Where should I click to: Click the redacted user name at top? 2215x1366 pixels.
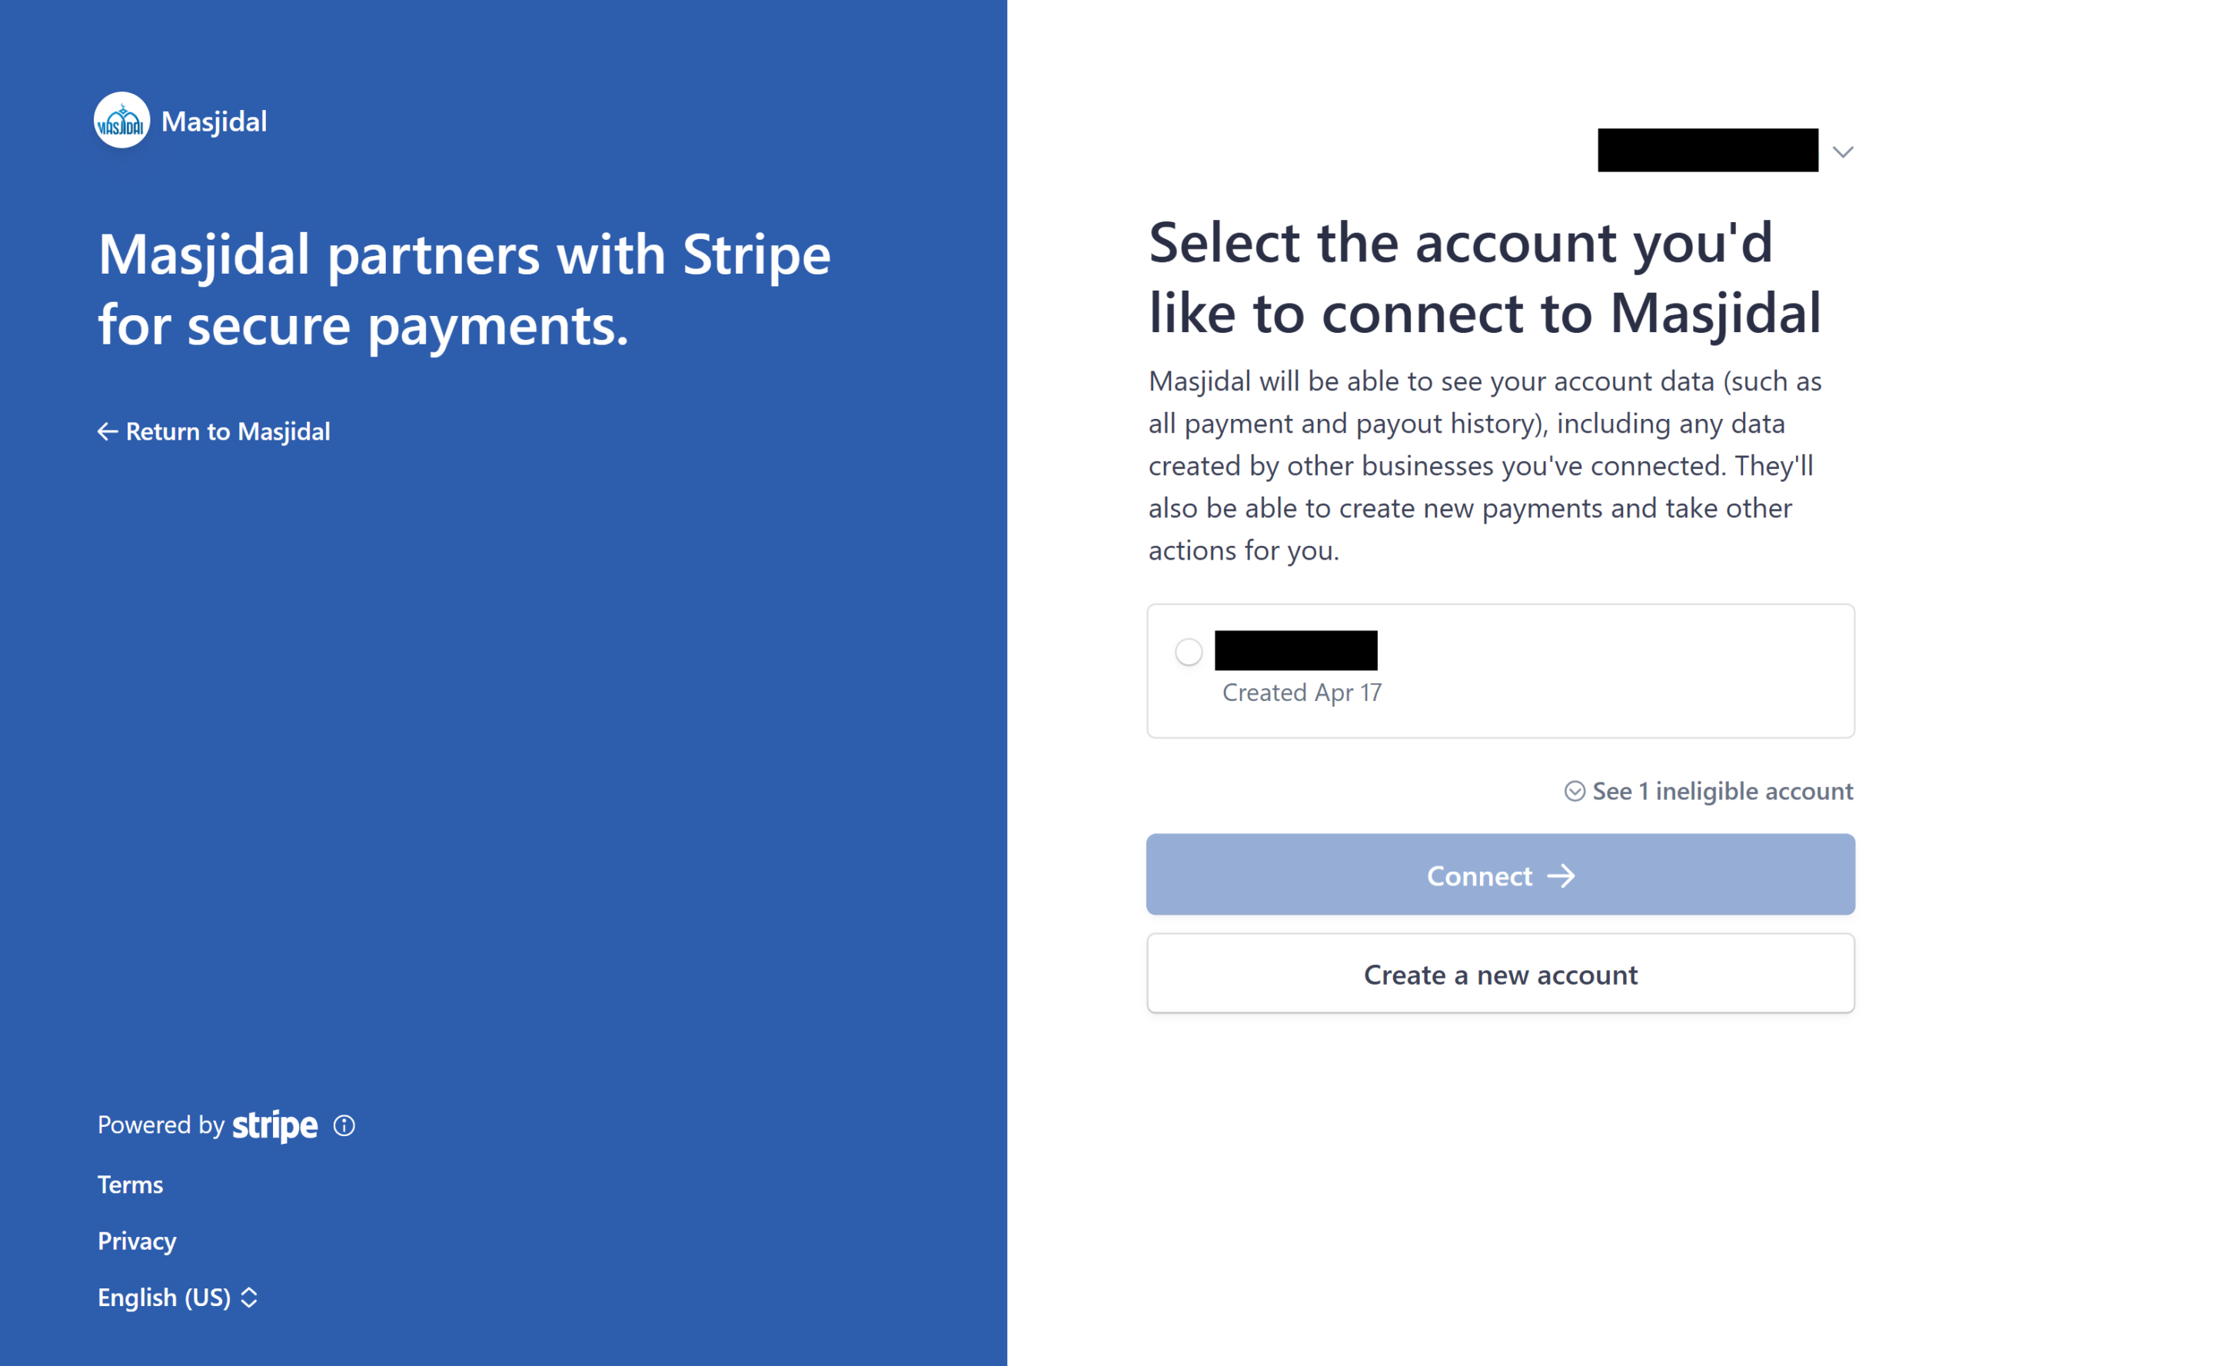point(1708,150)
